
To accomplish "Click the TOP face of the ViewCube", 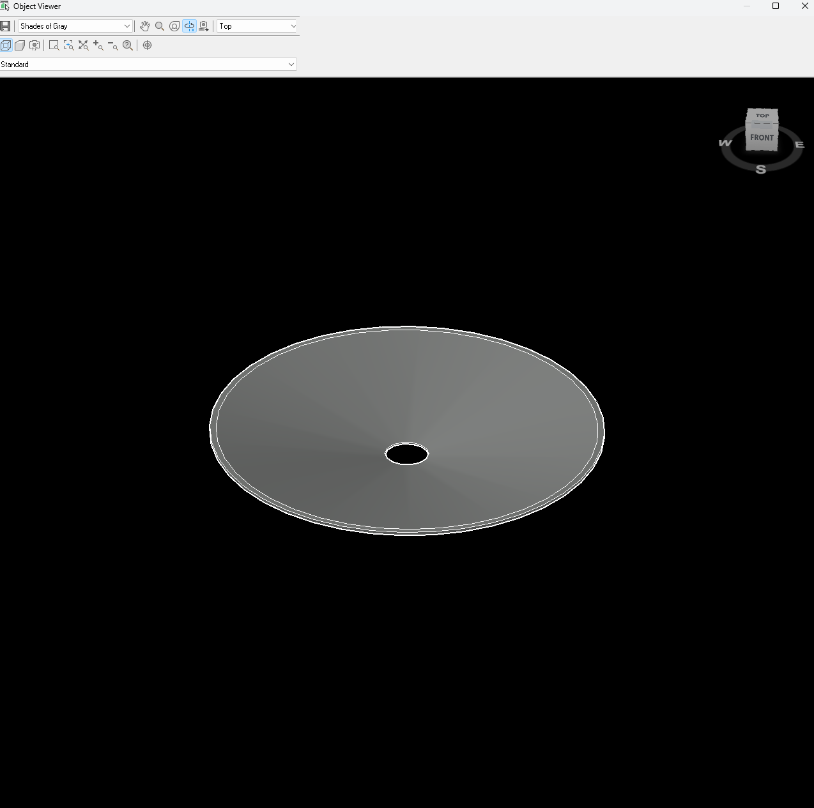I will click(x=762, y=116).
